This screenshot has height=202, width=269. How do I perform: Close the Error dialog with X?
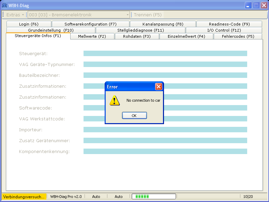159,87
